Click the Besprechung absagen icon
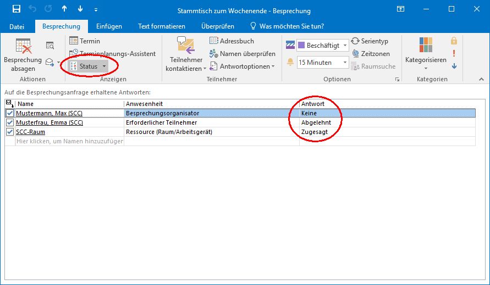Image resolution: width=490 pixels, height=285 pixels. pos(23,46)
